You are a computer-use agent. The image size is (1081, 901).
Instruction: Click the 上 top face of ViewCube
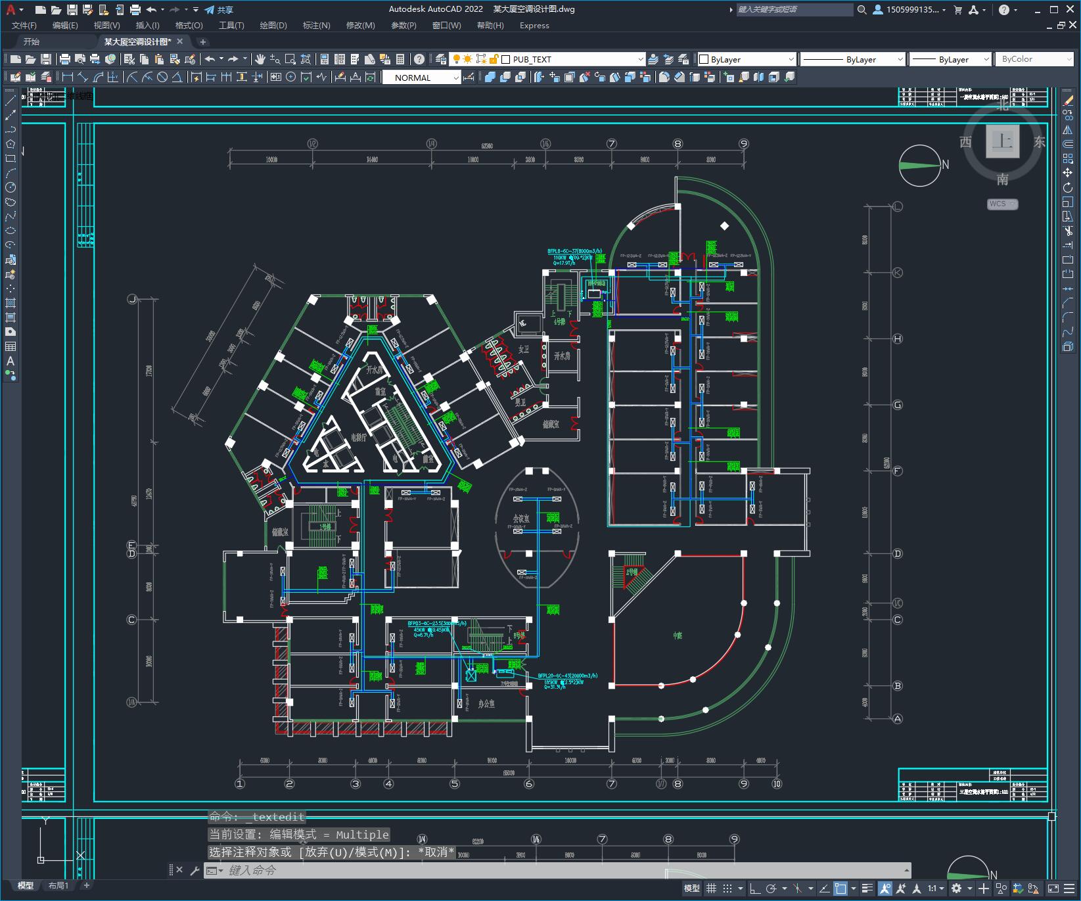pyautogui.click(x=1002, y=141)
